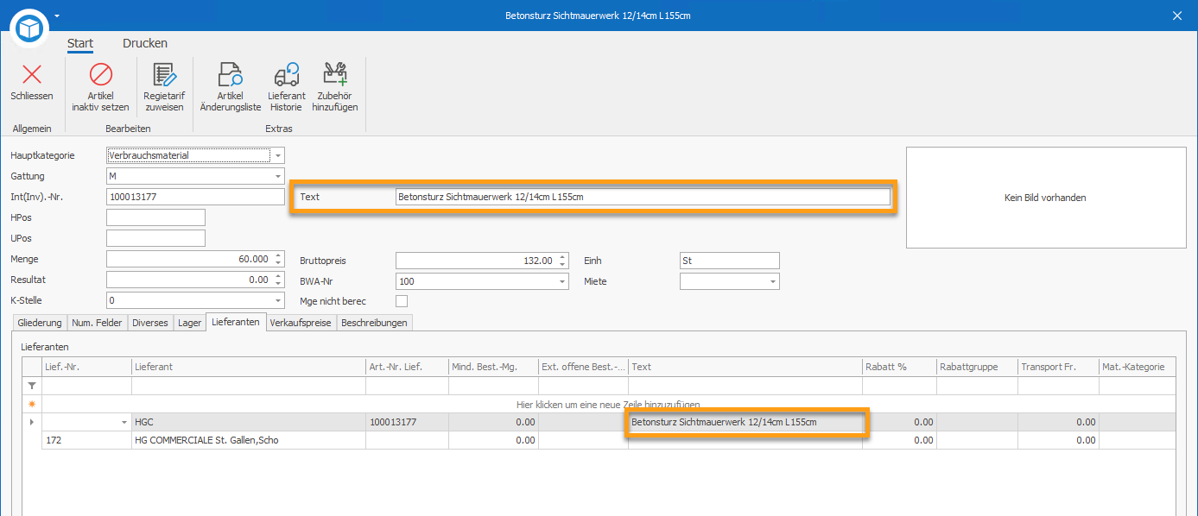Click the Menge stepper arrows
Viewport: 1198px width, 516px height.
[x=277, y=259]
